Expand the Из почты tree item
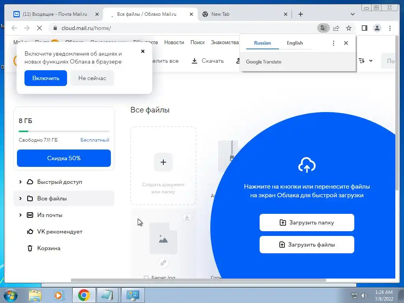Viewport: 404px width, 303px height. coord(21,215)
